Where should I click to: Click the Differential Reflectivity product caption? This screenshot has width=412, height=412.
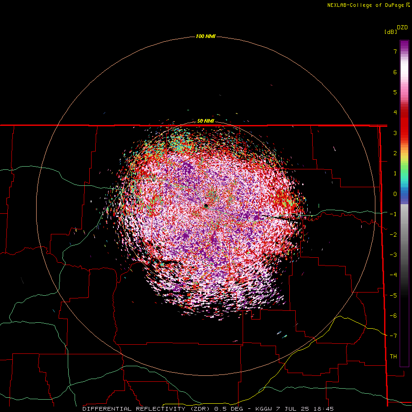click(208, 409)
